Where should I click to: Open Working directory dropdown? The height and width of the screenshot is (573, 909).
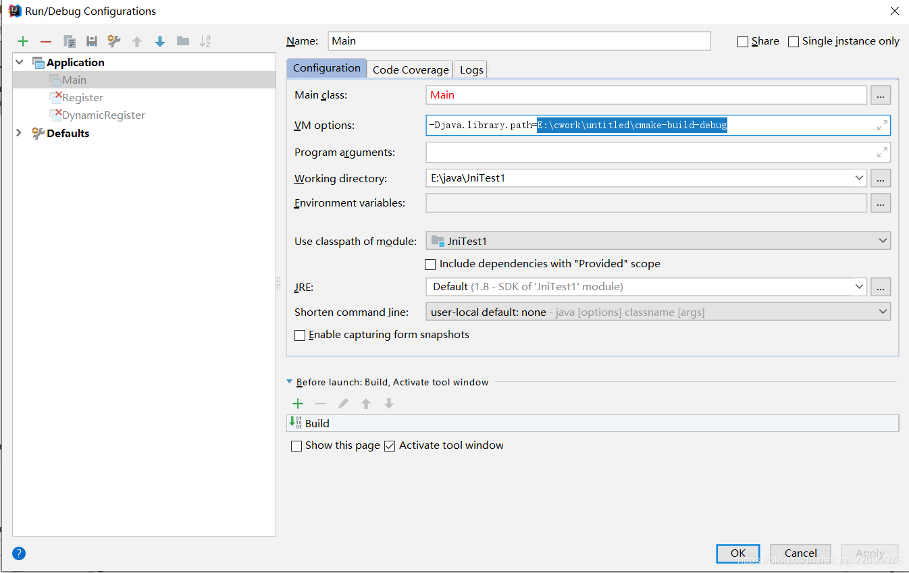tap(859, 178)
